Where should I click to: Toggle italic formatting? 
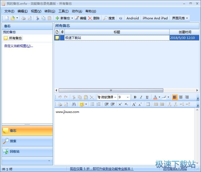coord(141,97)
